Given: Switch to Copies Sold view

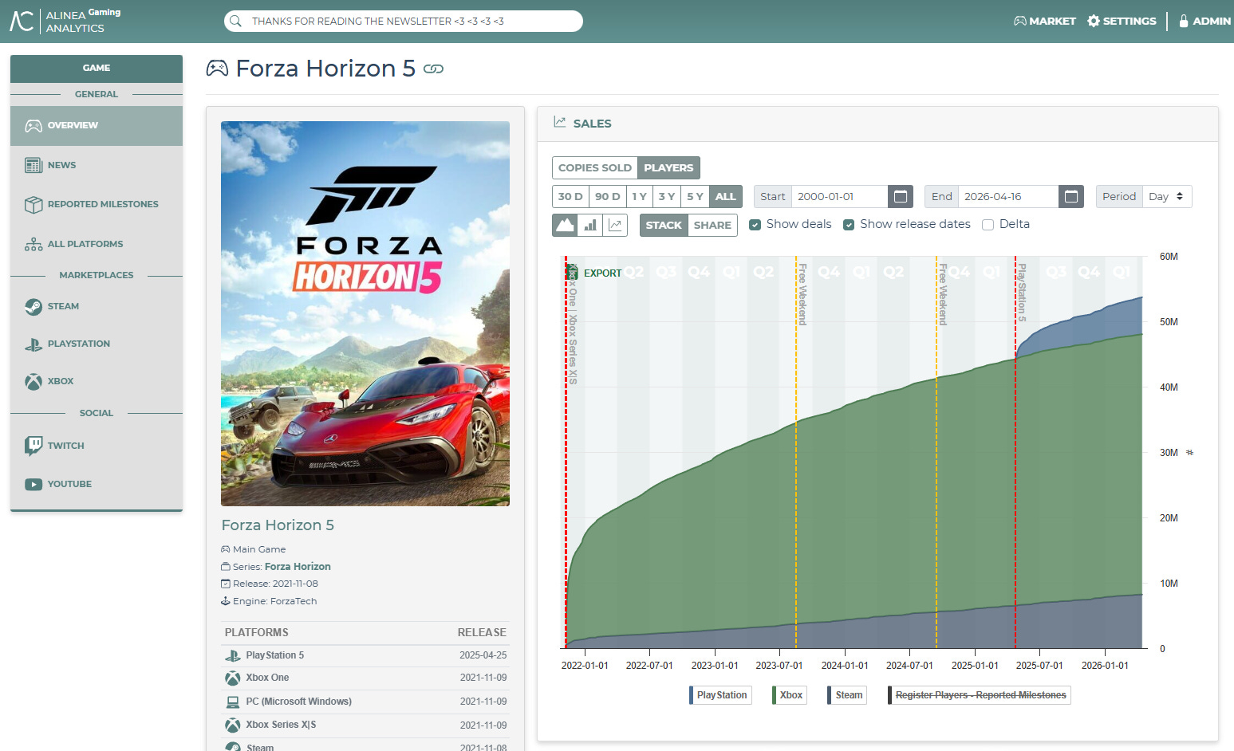Looking at the screenshot, I should pos(595,167).
